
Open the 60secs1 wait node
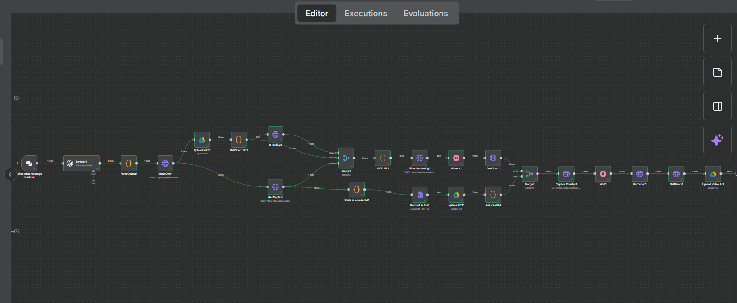456,158
